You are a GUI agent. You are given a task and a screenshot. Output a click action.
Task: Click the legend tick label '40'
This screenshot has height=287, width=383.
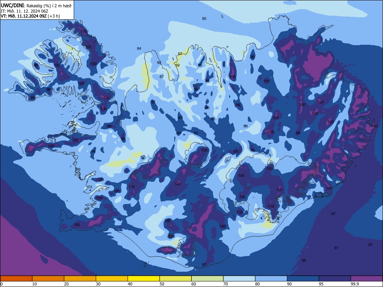coord(130,284)
